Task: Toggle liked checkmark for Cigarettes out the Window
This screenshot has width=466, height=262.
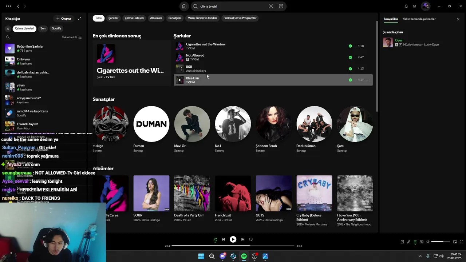Action: coord(350,46)
